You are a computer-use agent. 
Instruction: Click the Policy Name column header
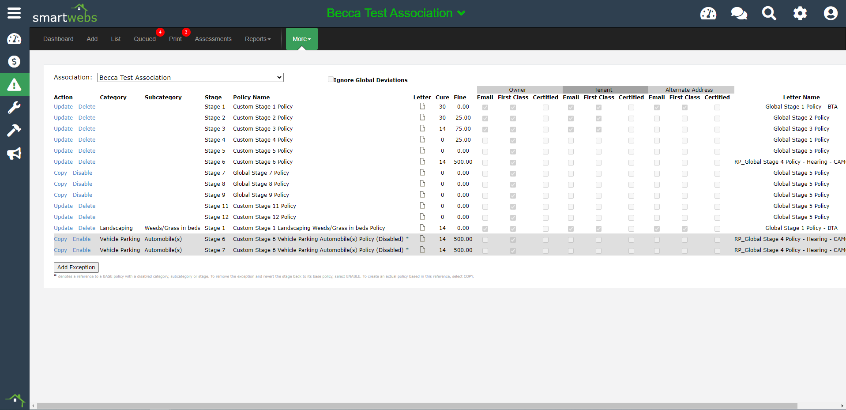point(251,97)
